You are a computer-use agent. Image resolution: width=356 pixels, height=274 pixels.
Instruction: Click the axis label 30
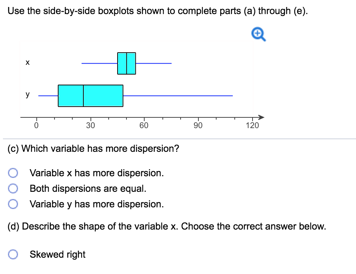click(x=90, y=125)
